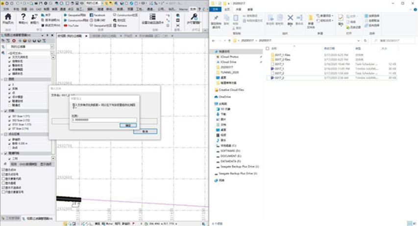Click the Cancel button in import dialog

tap(145, 131)
